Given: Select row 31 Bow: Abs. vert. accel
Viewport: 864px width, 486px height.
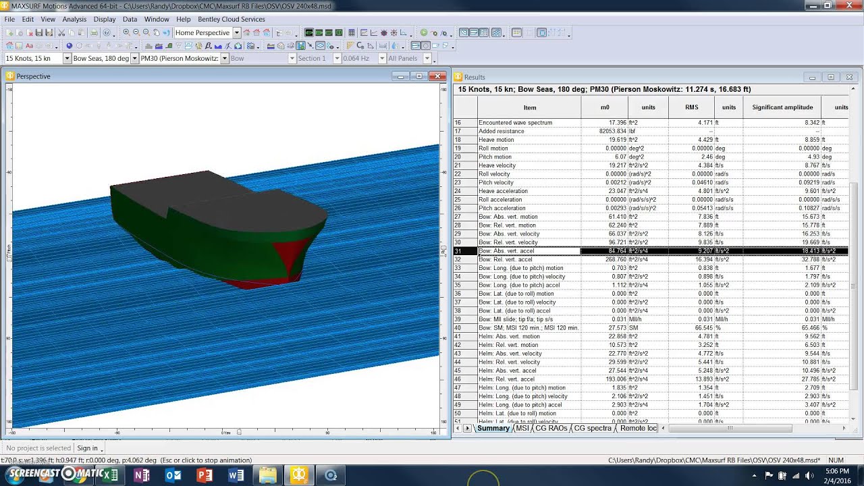Looking at the screenshot, I should coord(651,251).
